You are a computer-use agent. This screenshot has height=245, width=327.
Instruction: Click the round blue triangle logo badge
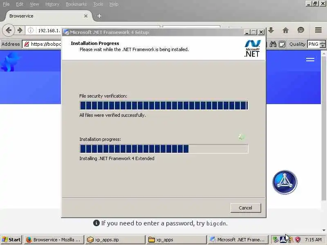click(x=285, y=182)
